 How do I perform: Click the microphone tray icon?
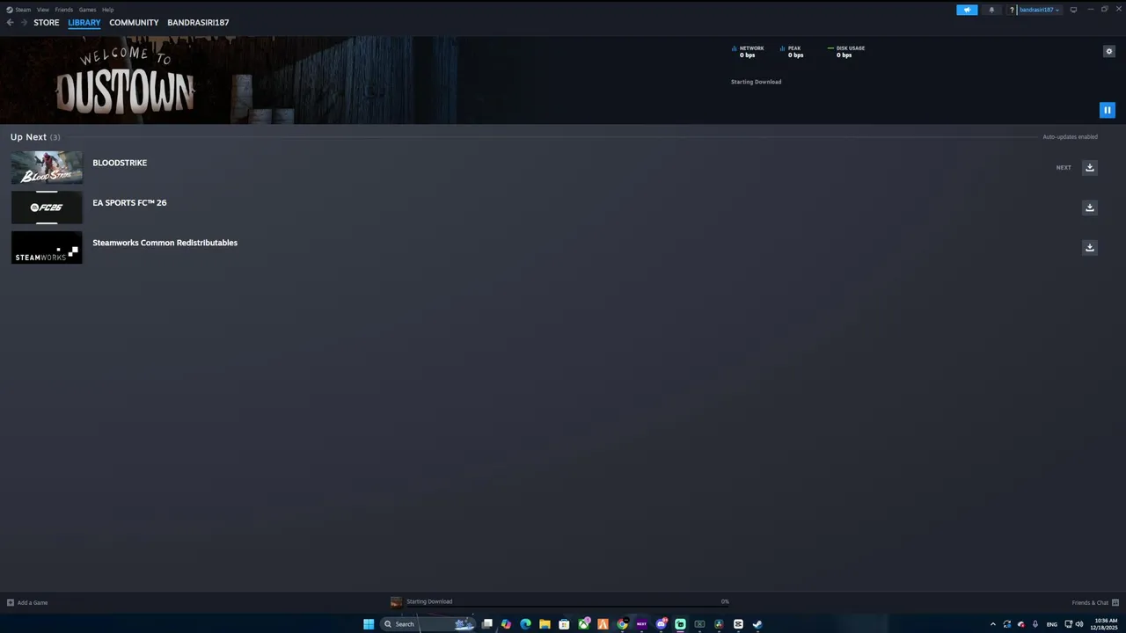pyautogui.click(x=1035, y=624)
